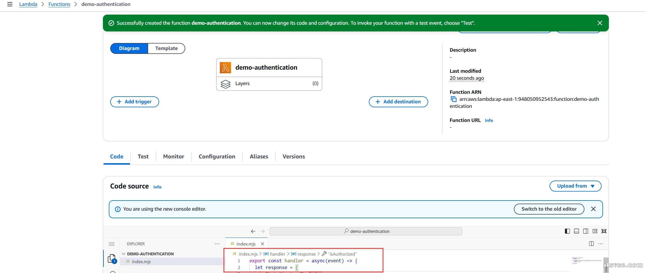The width and height of the screenshot is (646, 273).
Task: Open index.mjs in the Explorer tree
Action: [x=172, y=261]
